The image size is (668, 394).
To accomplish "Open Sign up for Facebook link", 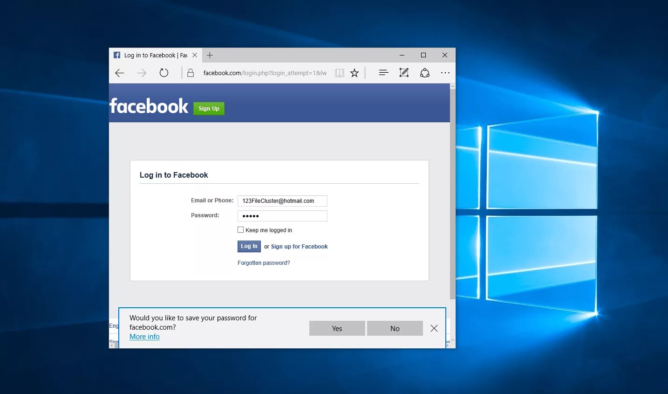I will tap(300, 247).
